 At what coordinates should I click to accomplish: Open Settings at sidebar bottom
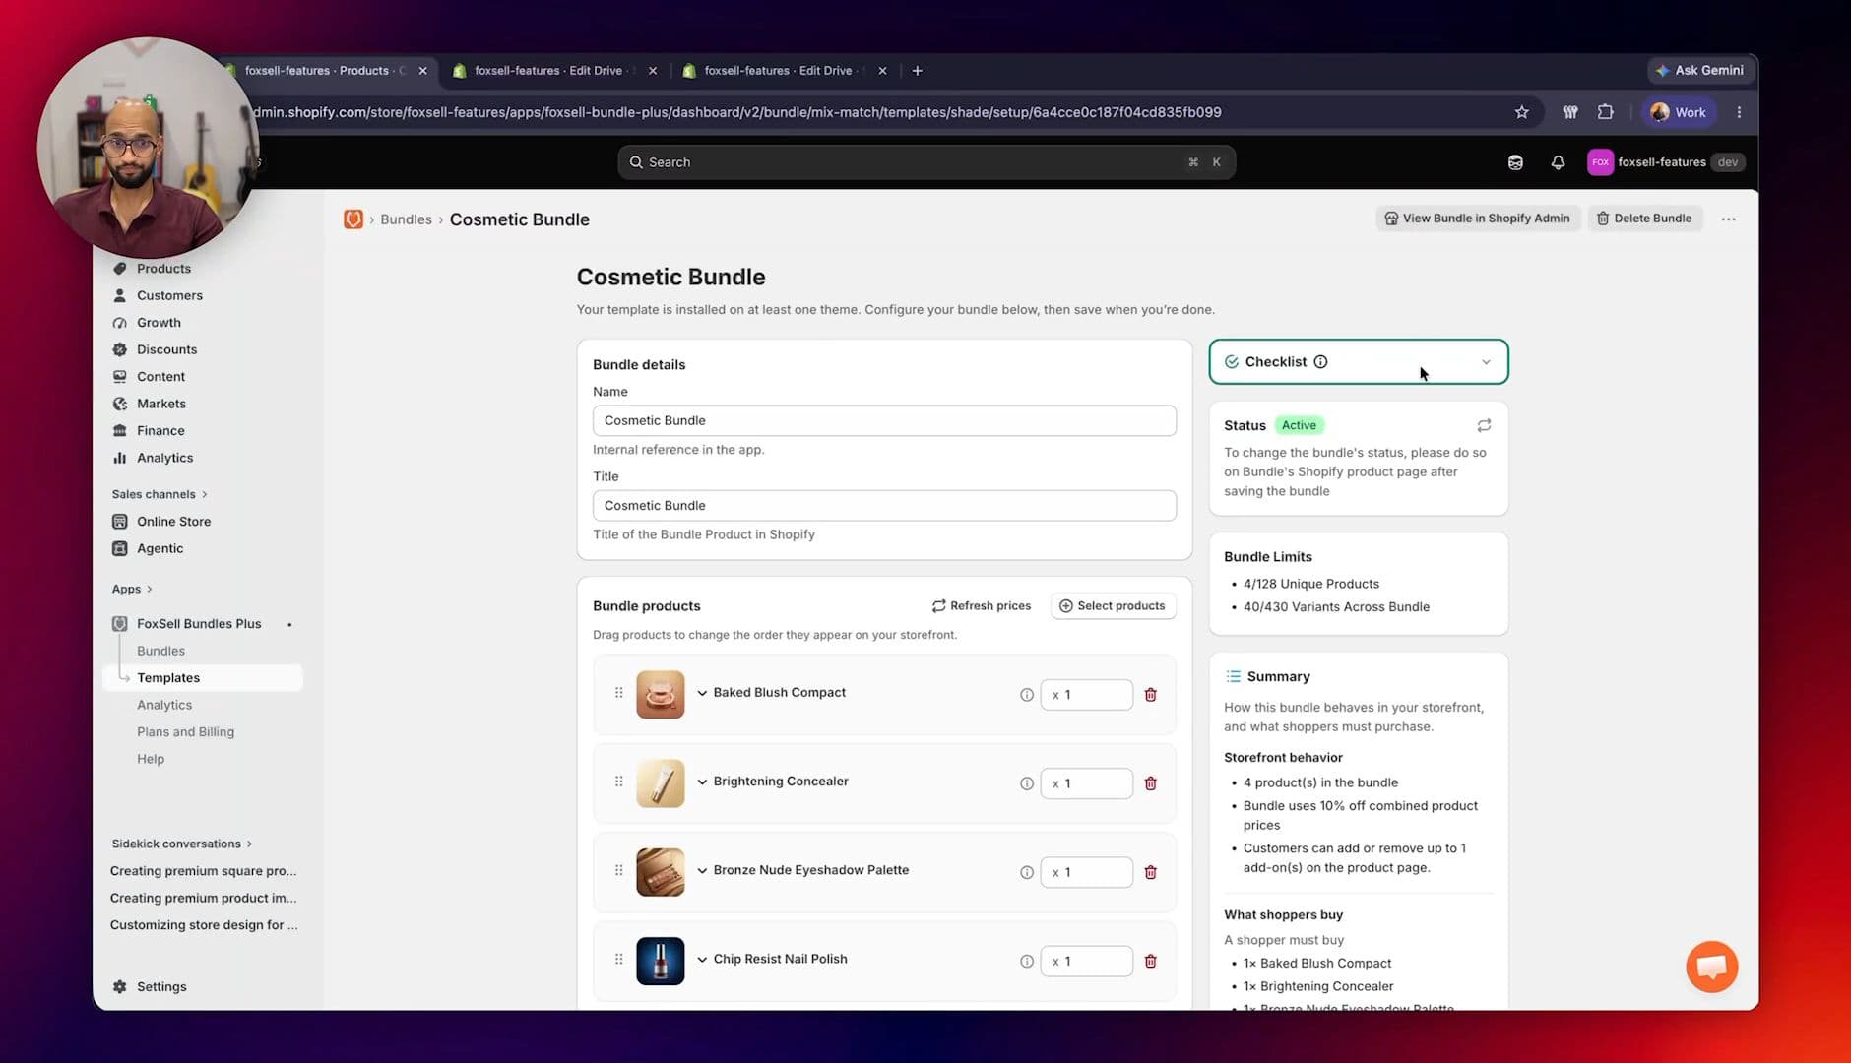point(161,986)
